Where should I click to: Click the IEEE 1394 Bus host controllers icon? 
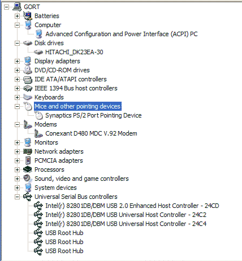[x=28, y=88]
